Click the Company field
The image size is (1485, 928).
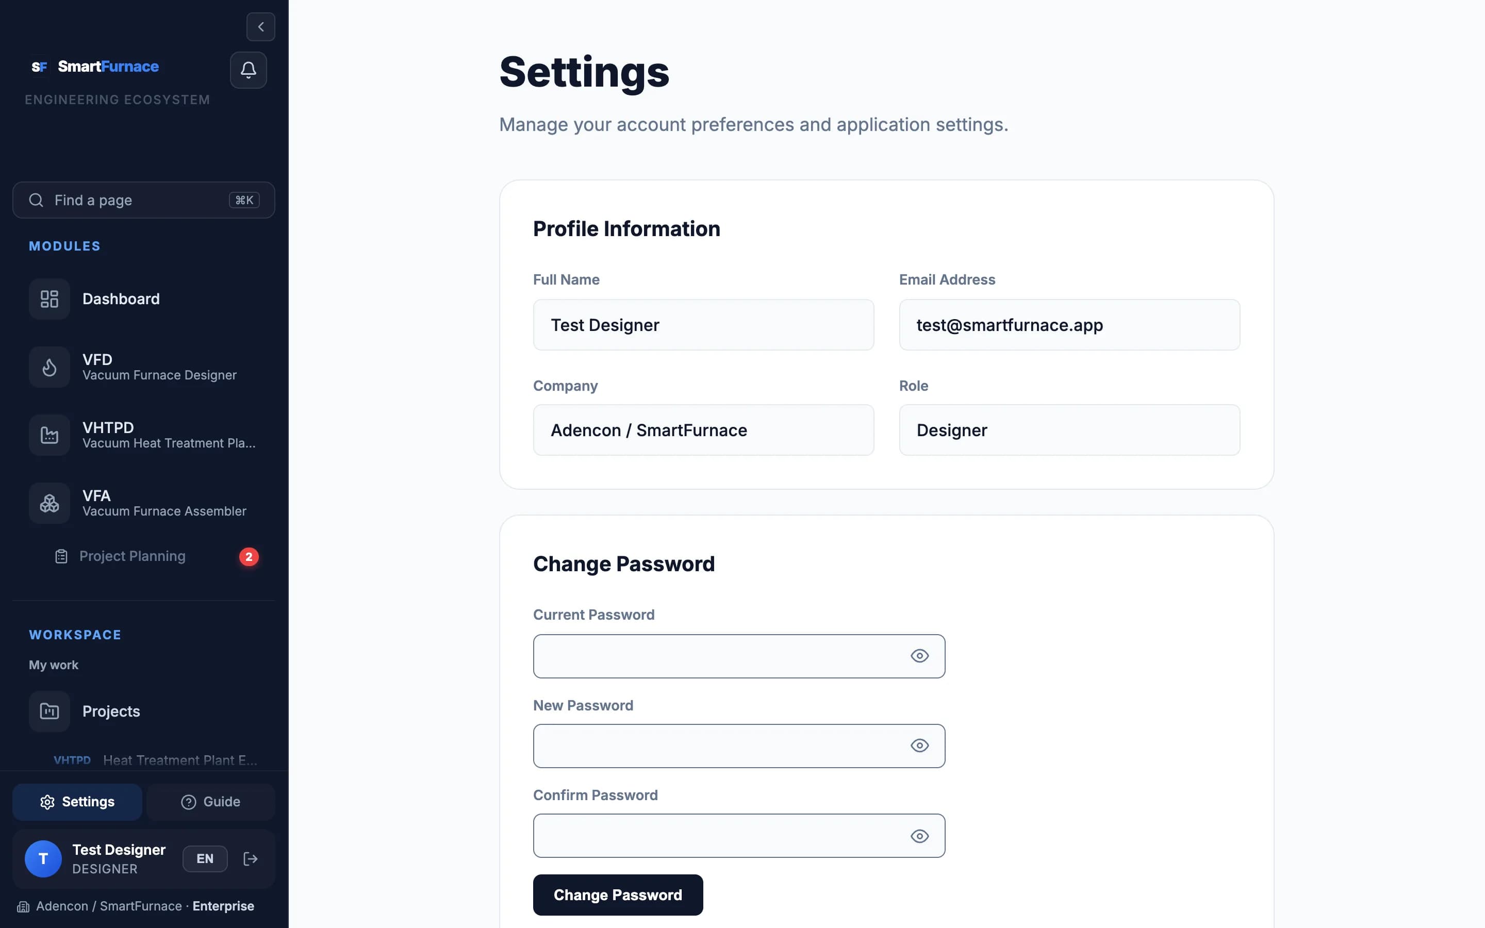click(x=703, y=429)
